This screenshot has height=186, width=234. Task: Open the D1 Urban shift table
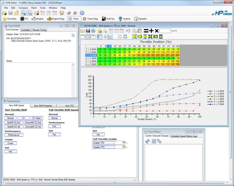pyautogui.click(x=37, y=118)
